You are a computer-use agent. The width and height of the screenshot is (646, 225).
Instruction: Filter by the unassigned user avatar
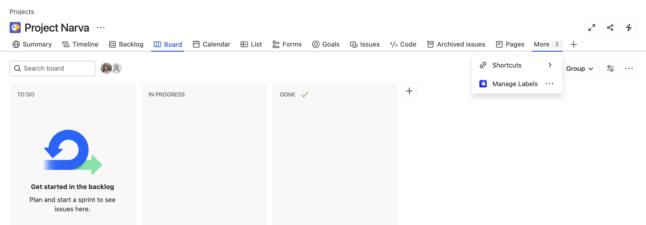click(x=117, y=69)
